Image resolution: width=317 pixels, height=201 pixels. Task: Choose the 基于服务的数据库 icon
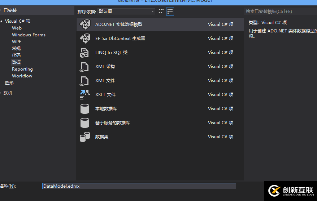85,123
